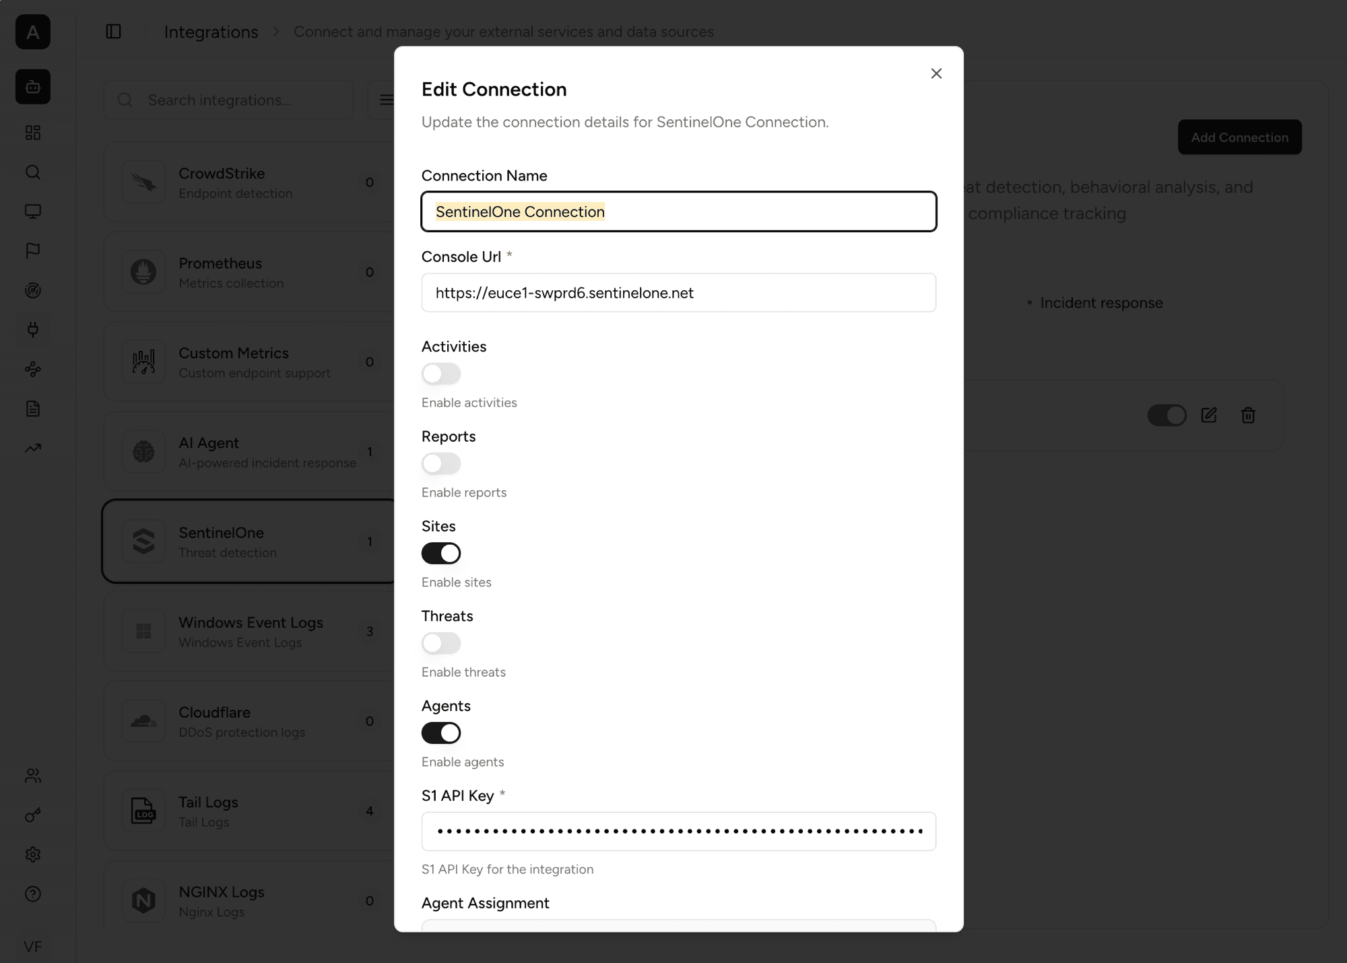Click the delete connection trash icon
1347x963 pixels.
(1248, 415)
